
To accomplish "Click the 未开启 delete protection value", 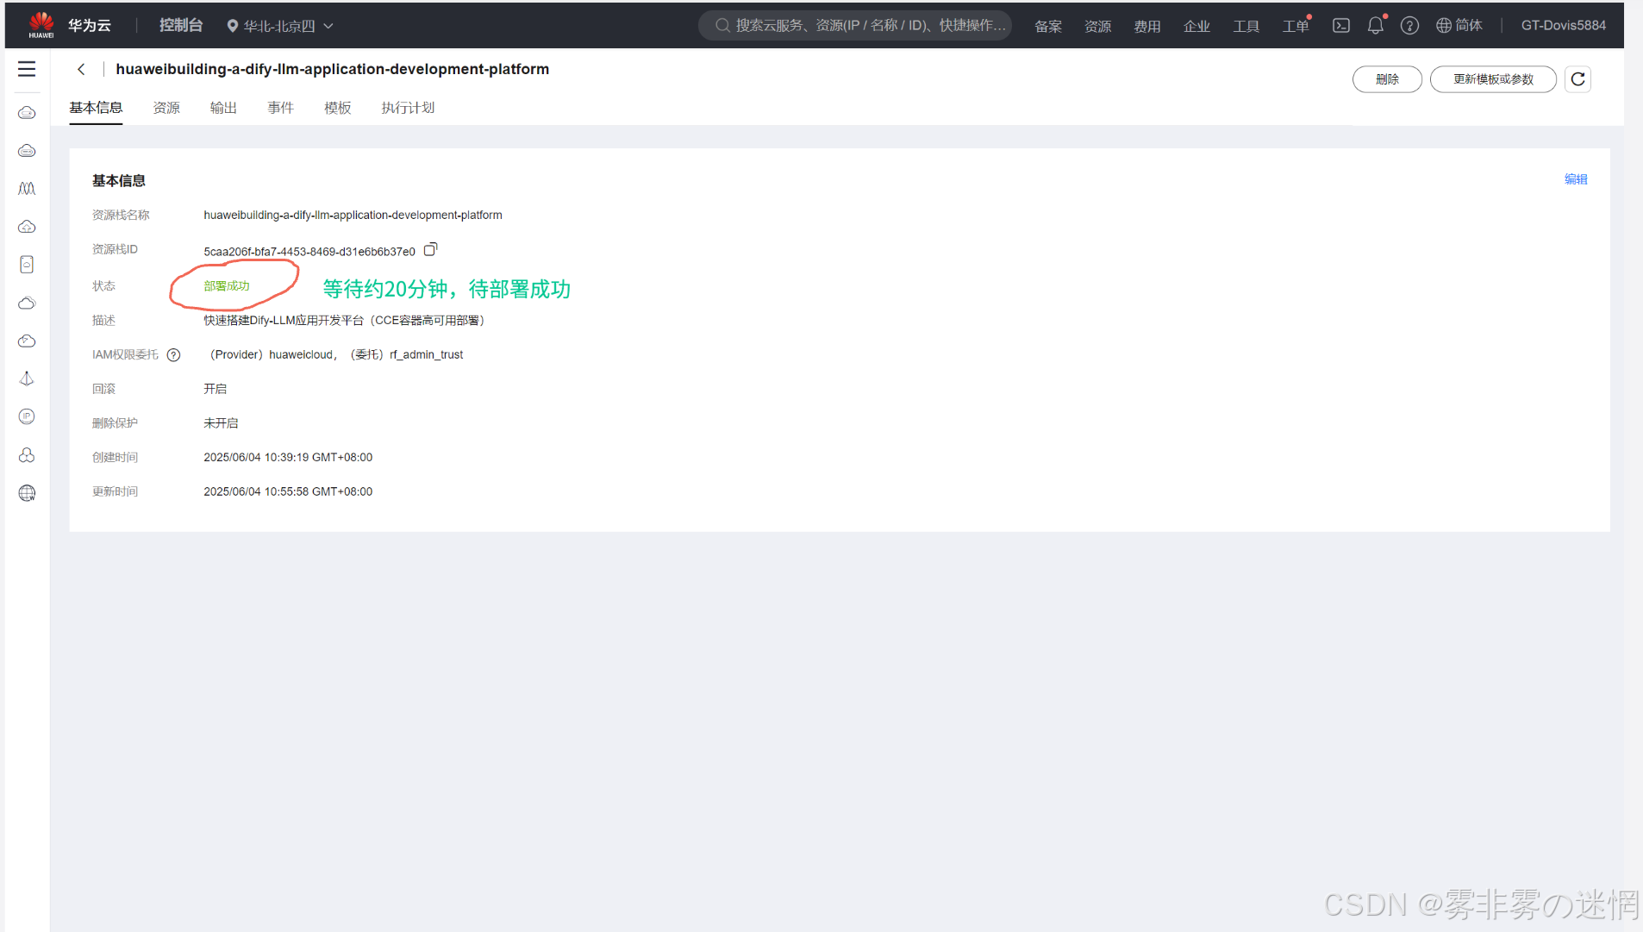I will 221,424.
